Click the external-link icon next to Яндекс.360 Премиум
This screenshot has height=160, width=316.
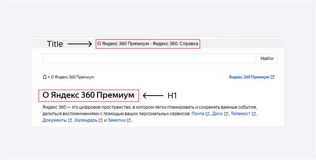(x=273, y=77)
